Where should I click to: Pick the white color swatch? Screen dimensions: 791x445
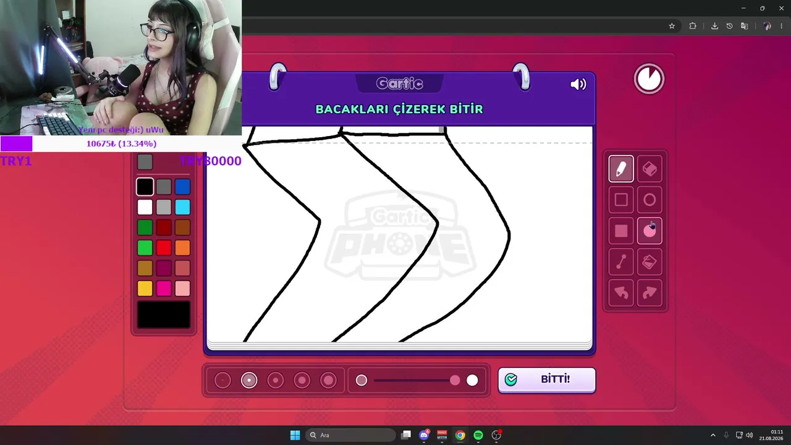145,207
